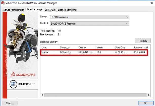Click the 25734@snlserver server field
Screen dimensions: 155x106
point(89,17)
